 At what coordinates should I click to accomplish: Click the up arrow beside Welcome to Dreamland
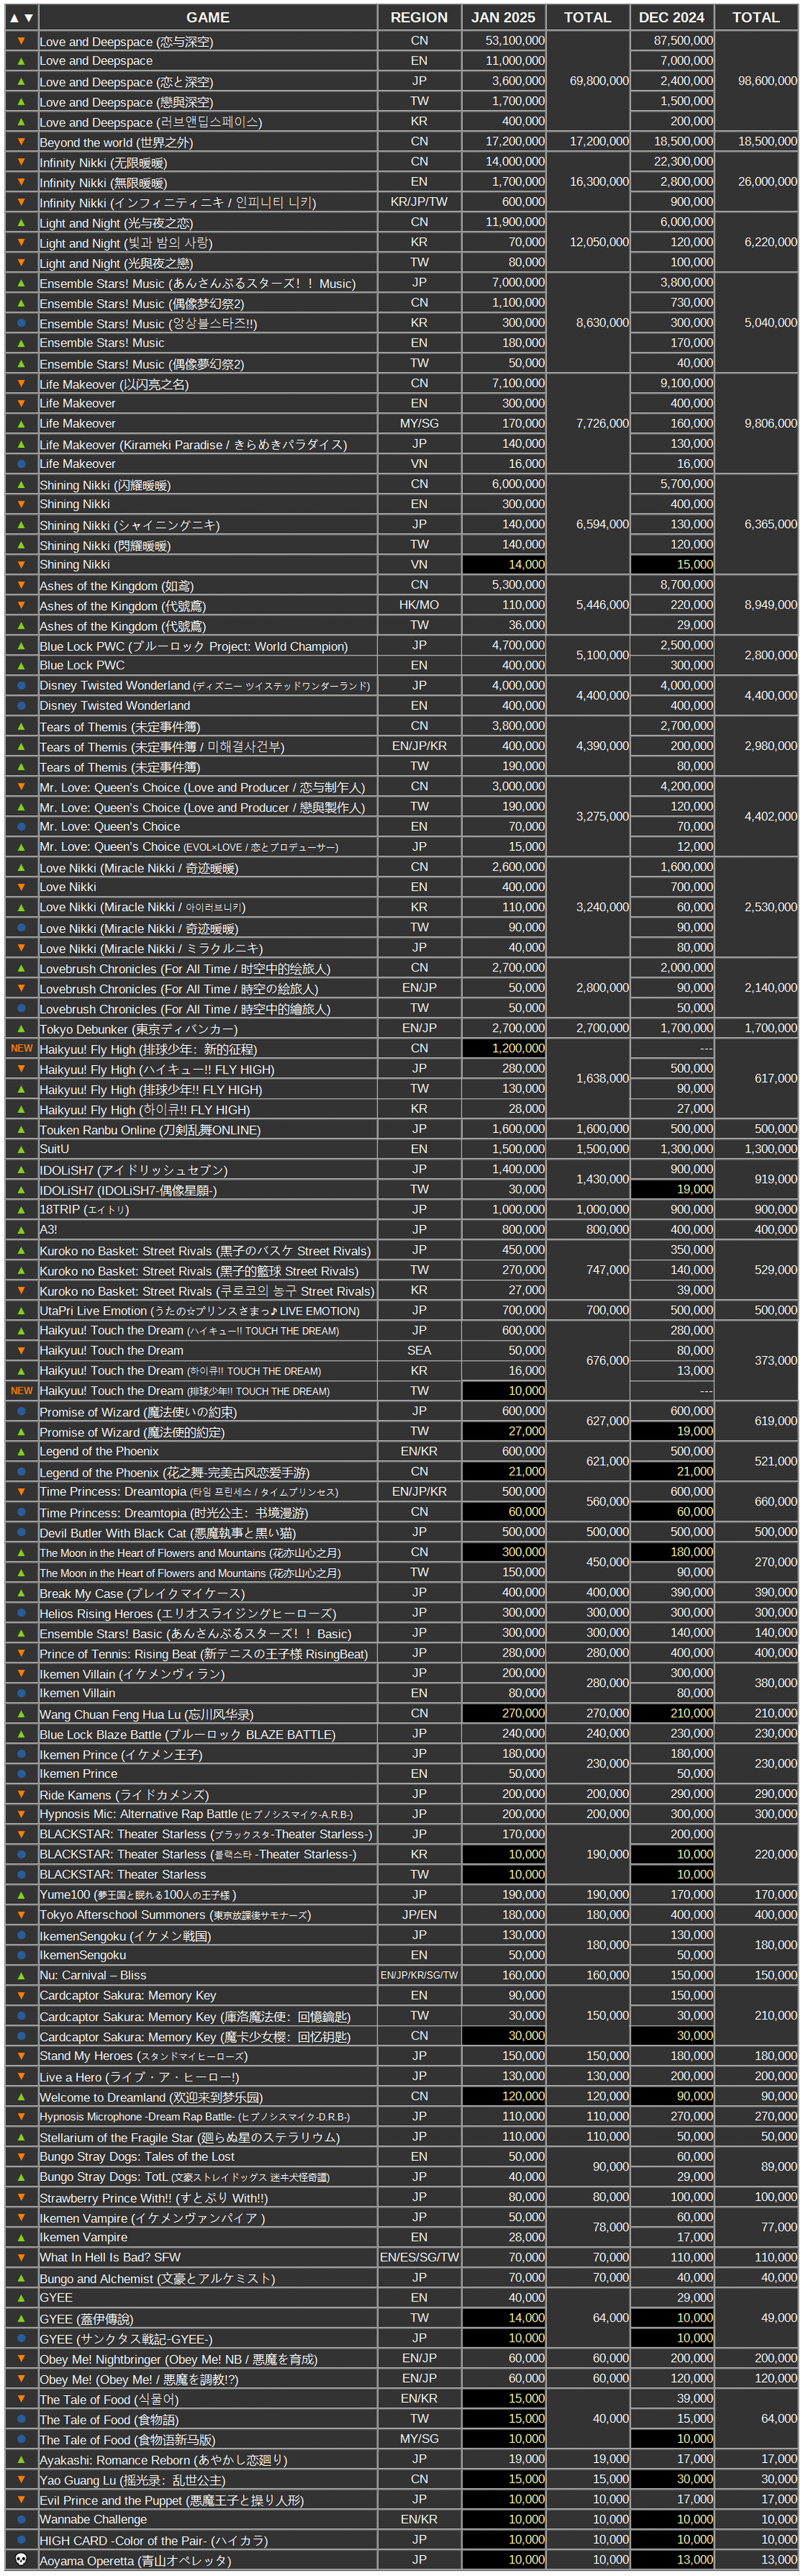(x=21, y=2096)
